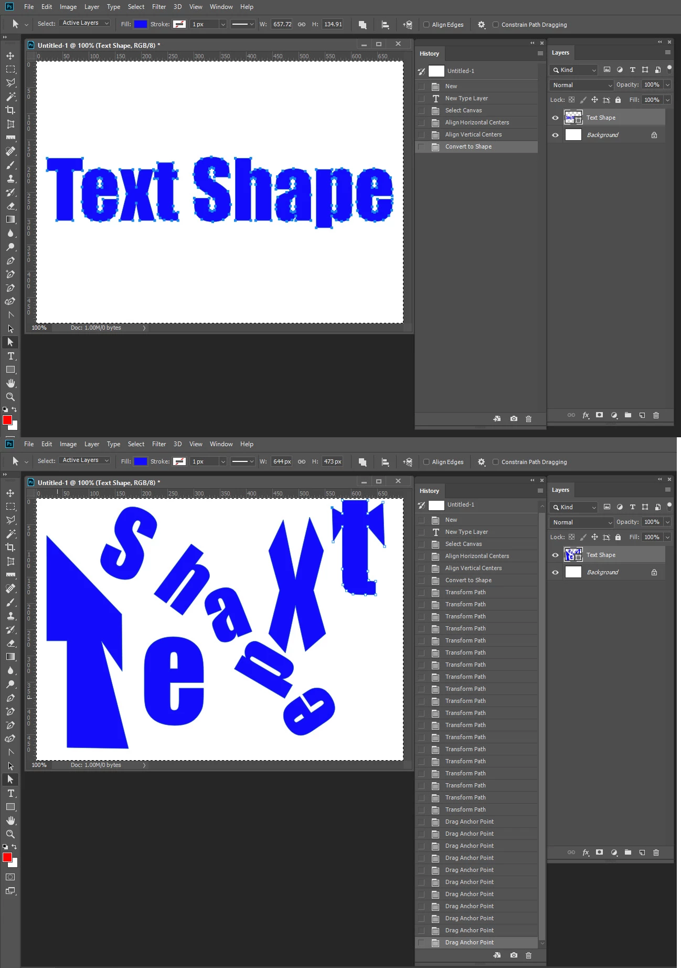The height and width of the screenshot is (968, 681).
Task: Click the layer style fx icon in the top Layers panel
Action: point(586,415)
